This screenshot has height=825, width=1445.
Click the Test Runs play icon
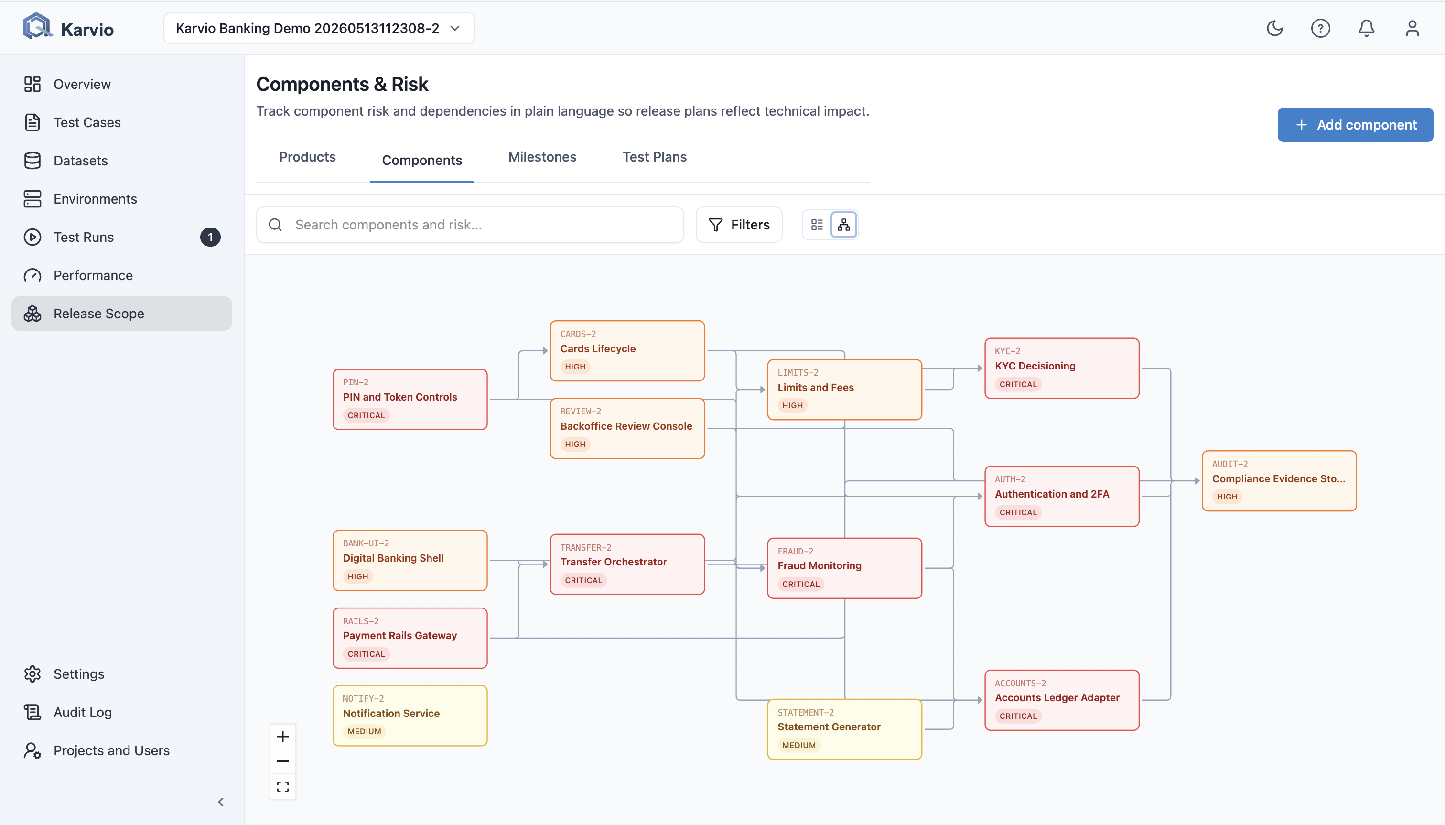32,237
